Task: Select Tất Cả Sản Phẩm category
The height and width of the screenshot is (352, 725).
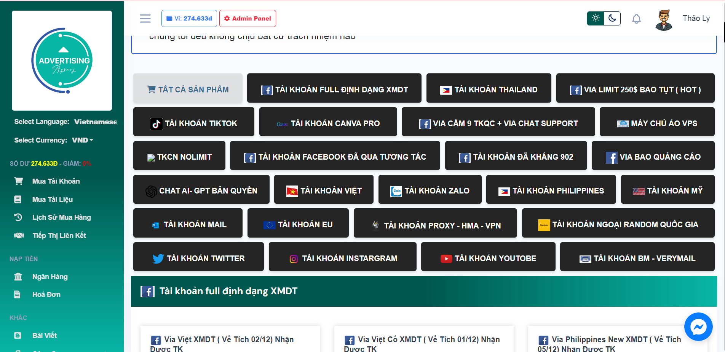Action: 188,88
